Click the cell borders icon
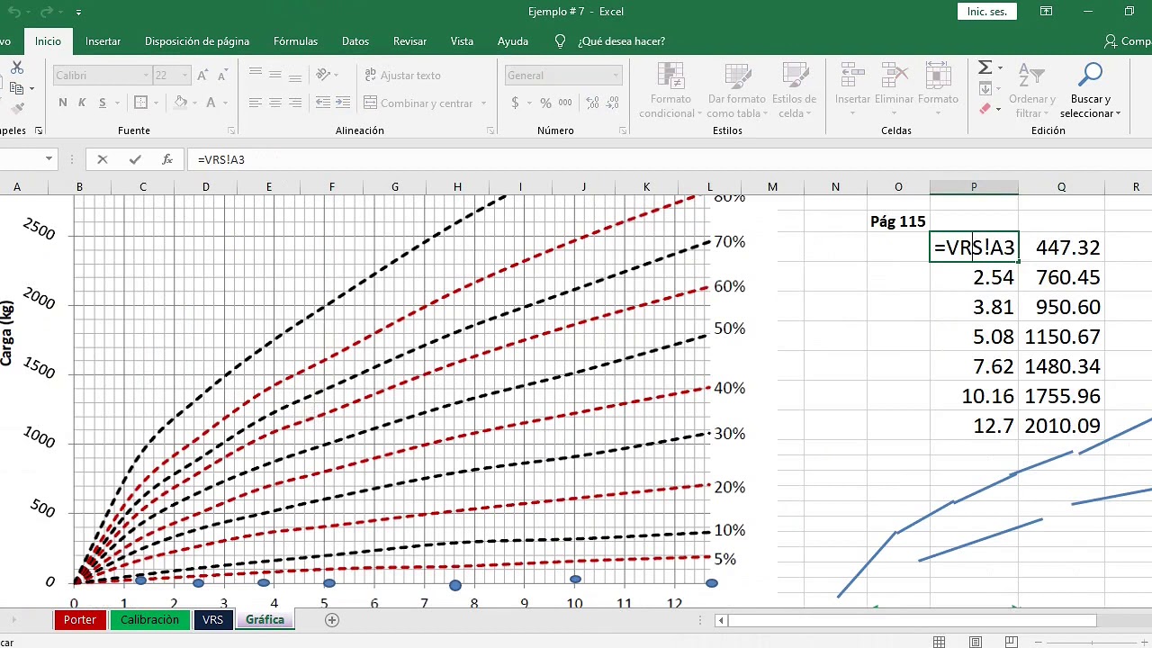1152x648 pixels. 141,103
